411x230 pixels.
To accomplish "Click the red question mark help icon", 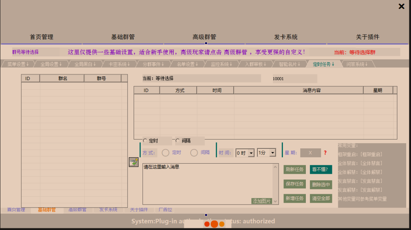I will click(x=325, y=153).
